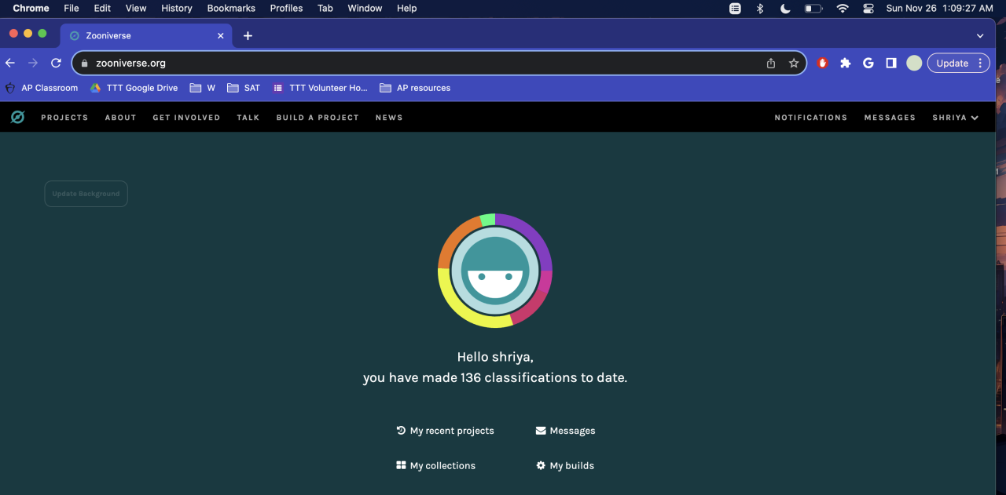Click the AP Classroom bookmark
The image size is (1006, 495).
[42, 88]
